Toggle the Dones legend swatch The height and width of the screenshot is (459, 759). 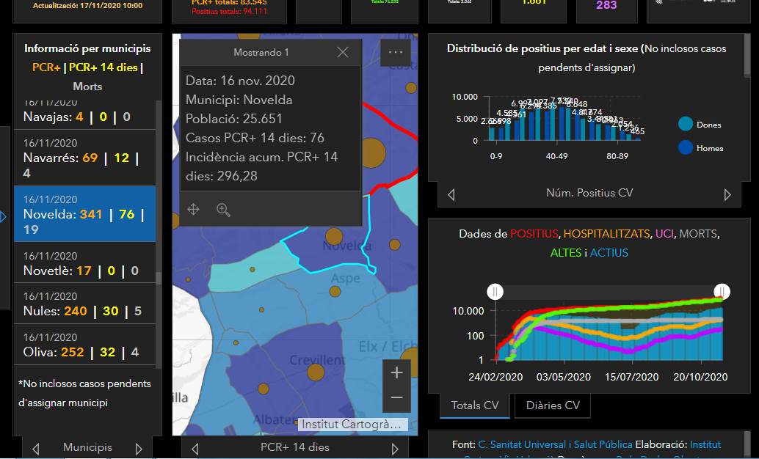(x=686, y=125)
